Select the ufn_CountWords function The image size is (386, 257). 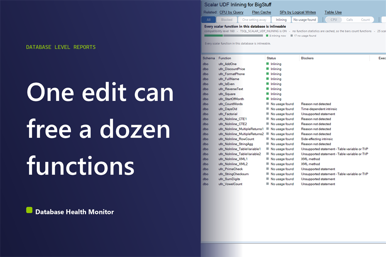coord(230,104)
